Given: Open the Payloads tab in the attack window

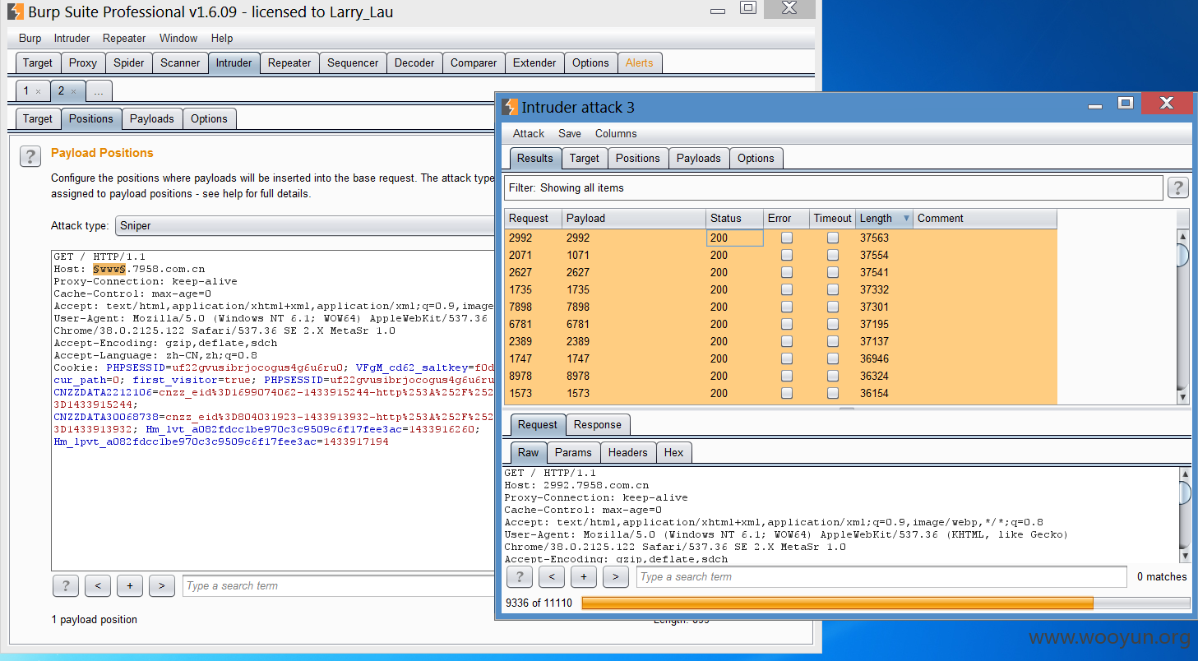Looking at the screenshot, I should tap(699, 158).
